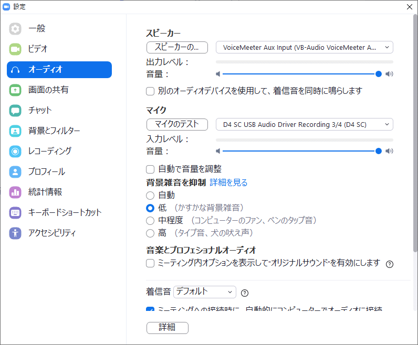The height and width of the screenshot is (345, 418).
Task: Open キーボードショートカット settings
Action: click(x=59, y=213)
